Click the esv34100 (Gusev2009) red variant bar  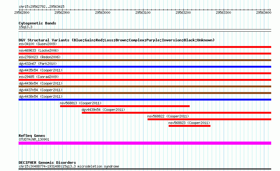(145, 47)
